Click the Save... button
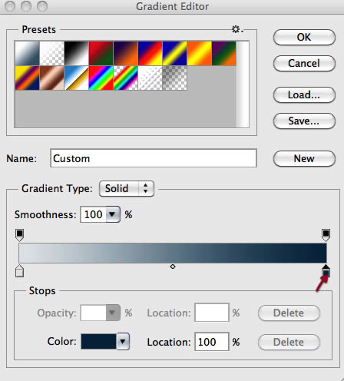The height and width of the screenshot is (381, 344). [x=304, y=121]
